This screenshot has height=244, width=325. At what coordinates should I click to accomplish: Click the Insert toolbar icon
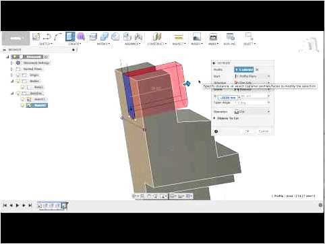197,36
